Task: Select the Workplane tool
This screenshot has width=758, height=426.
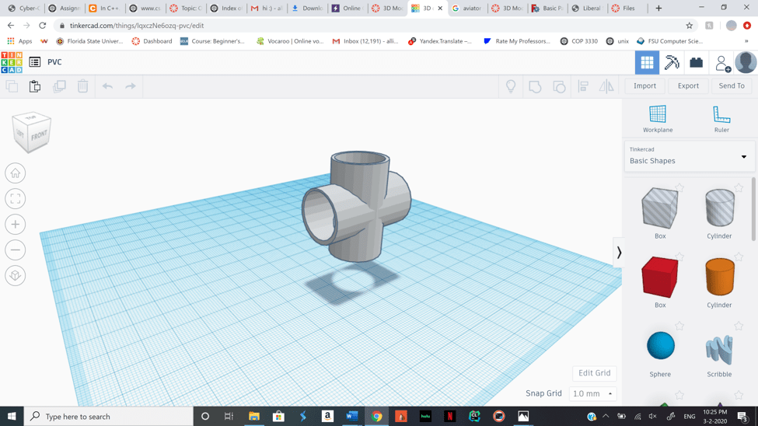Action: [x=658, y=118]
